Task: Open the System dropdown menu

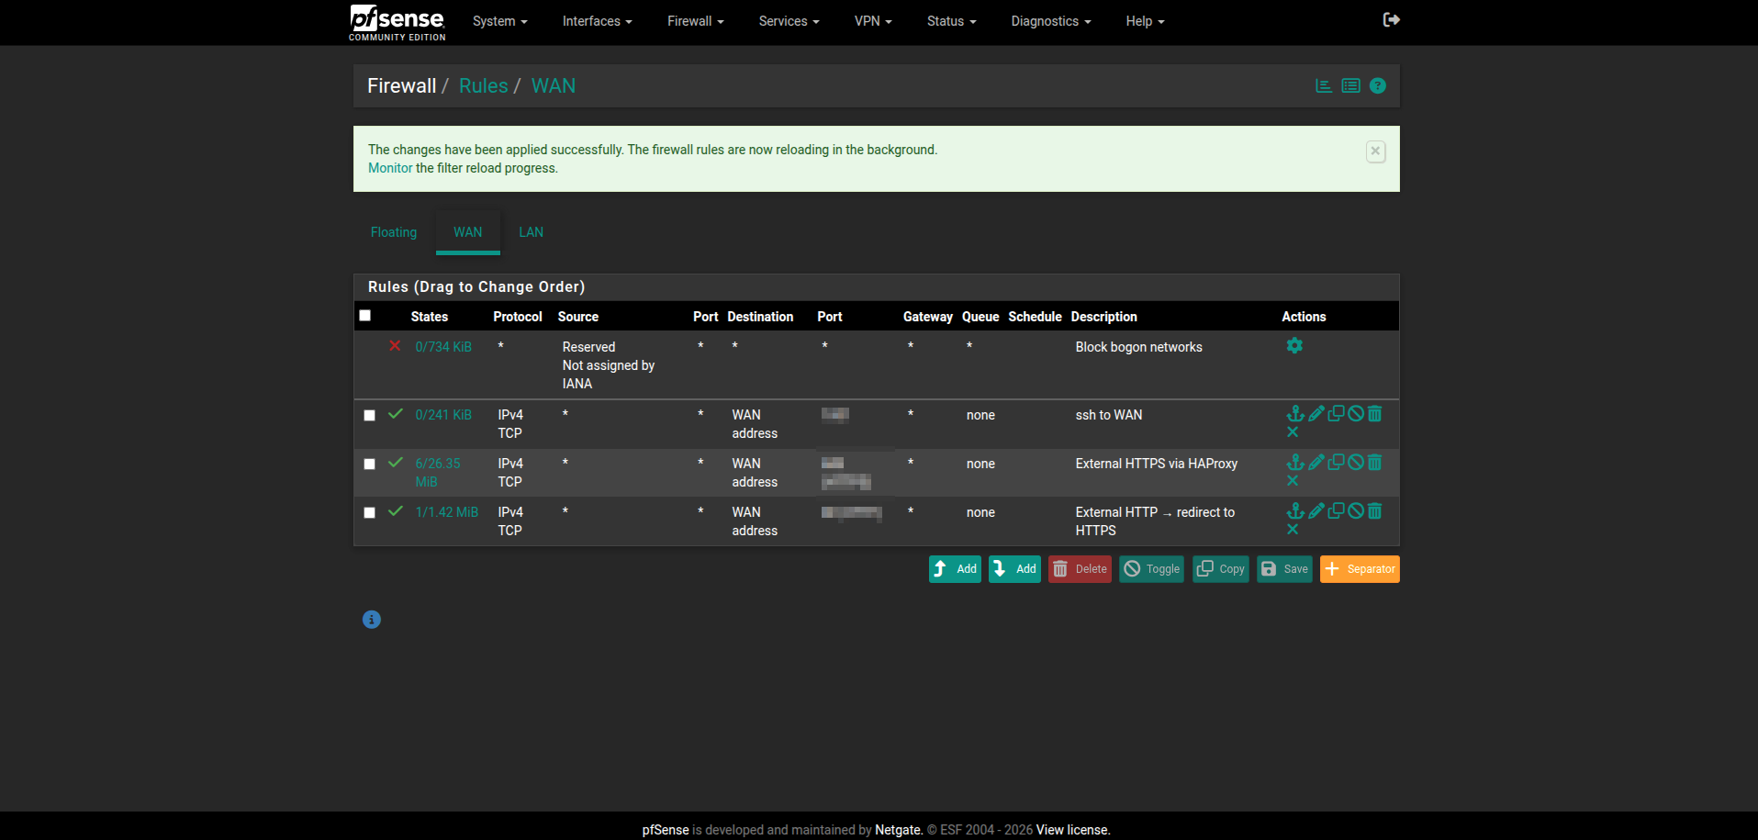Action: click(499, 21)
